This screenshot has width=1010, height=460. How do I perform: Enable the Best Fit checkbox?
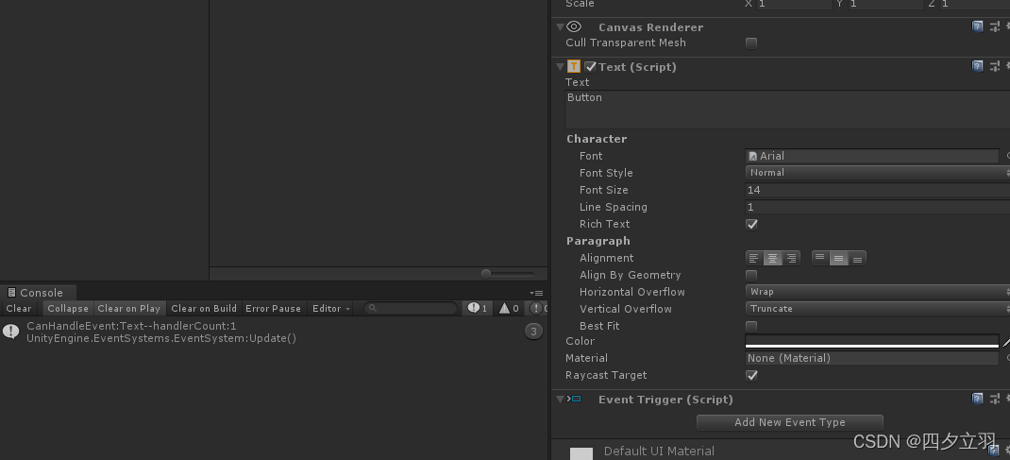(751, 326)
